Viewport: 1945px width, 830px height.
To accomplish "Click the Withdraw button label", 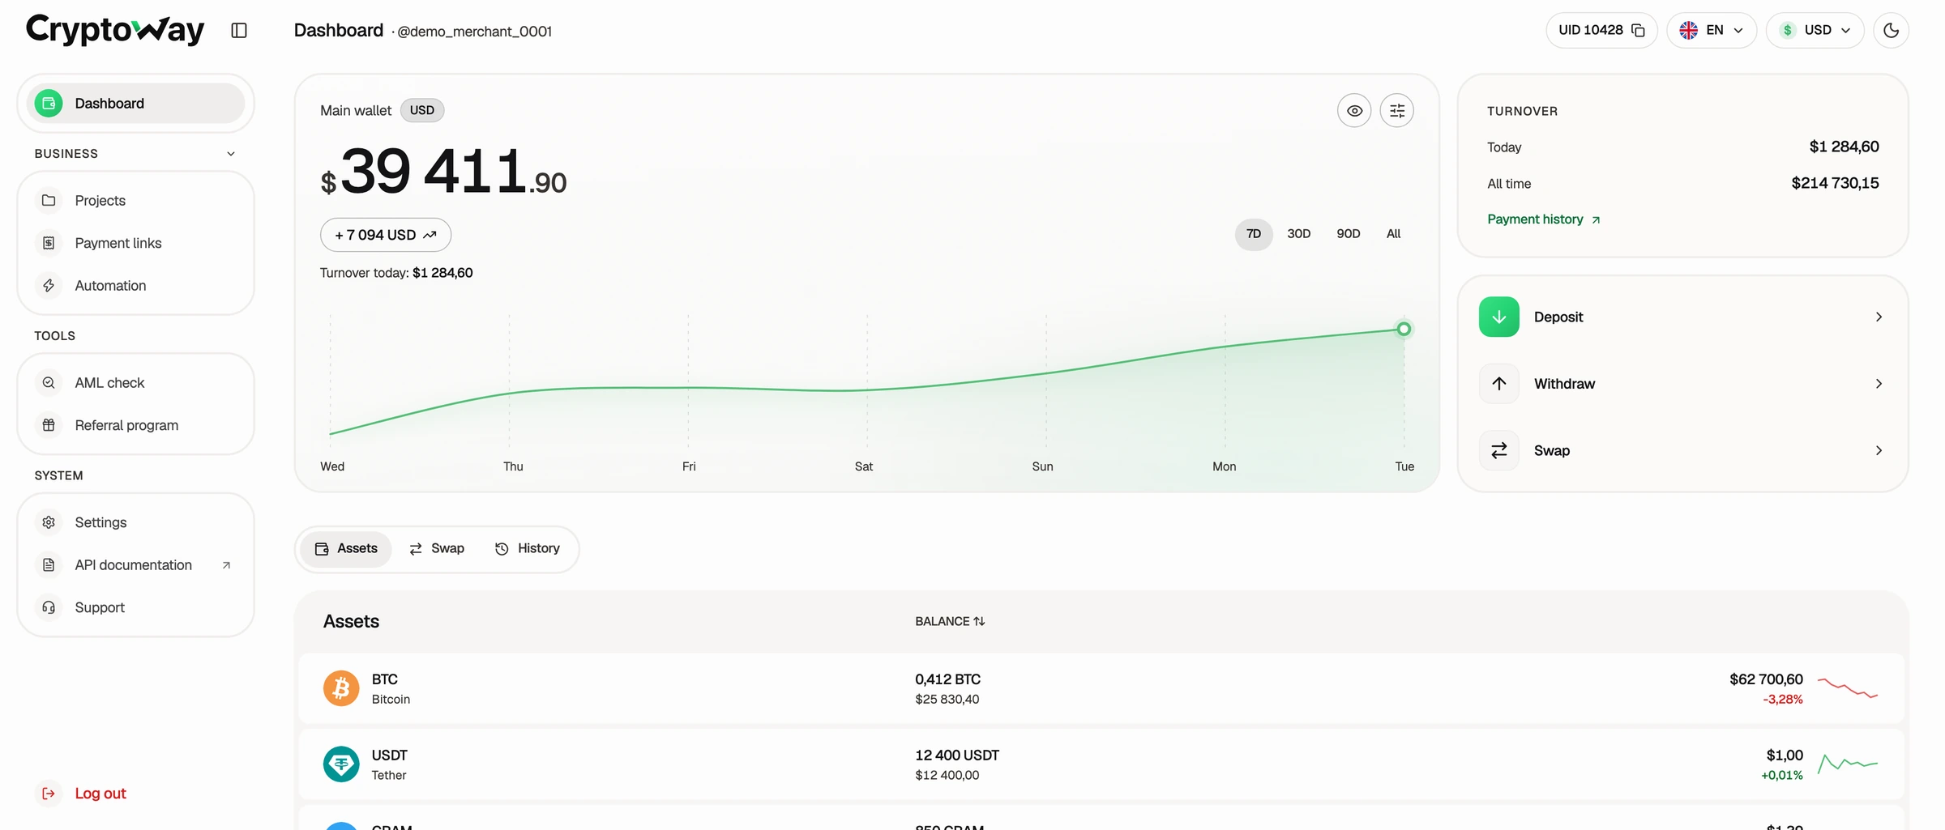I will coord(1564,384).
